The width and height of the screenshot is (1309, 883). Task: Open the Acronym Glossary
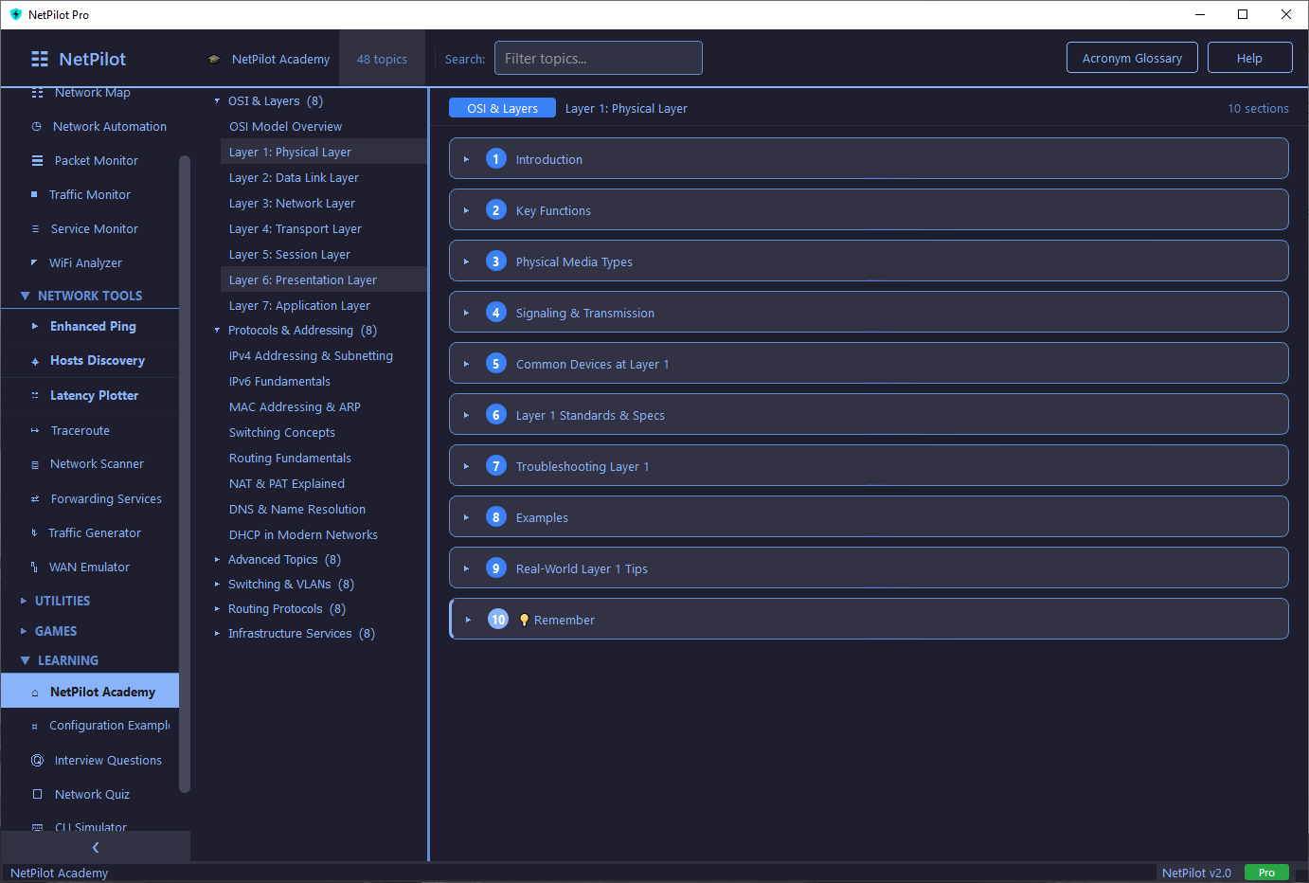click(1131, 58)
